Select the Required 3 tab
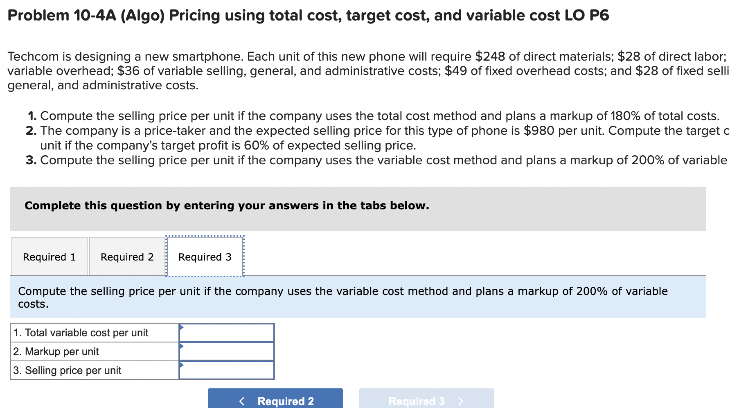 204,256
